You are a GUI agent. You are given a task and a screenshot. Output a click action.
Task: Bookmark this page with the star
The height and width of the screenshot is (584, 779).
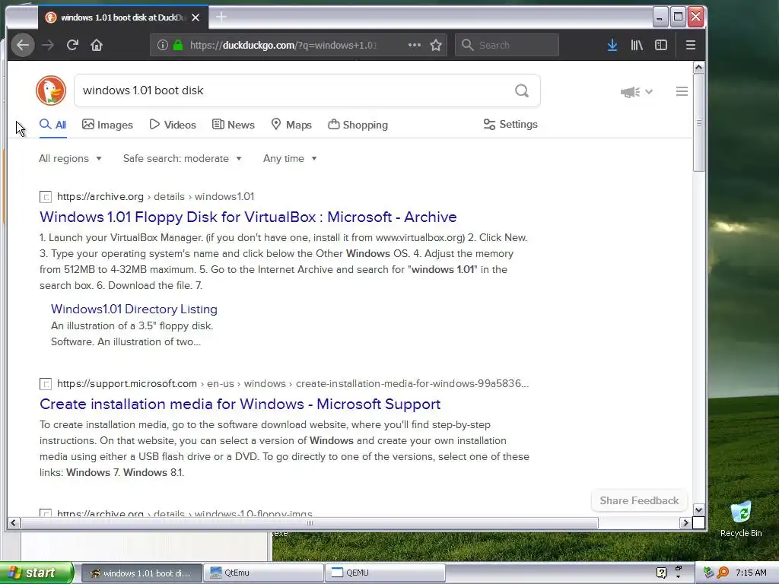pyautogui.click(x=436, y=45)
